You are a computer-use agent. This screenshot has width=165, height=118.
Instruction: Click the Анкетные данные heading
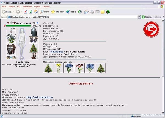pos(81,84)
